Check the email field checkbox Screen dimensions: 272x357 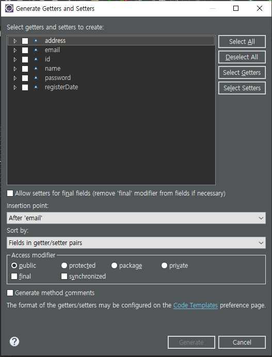[x=25, y=50]
